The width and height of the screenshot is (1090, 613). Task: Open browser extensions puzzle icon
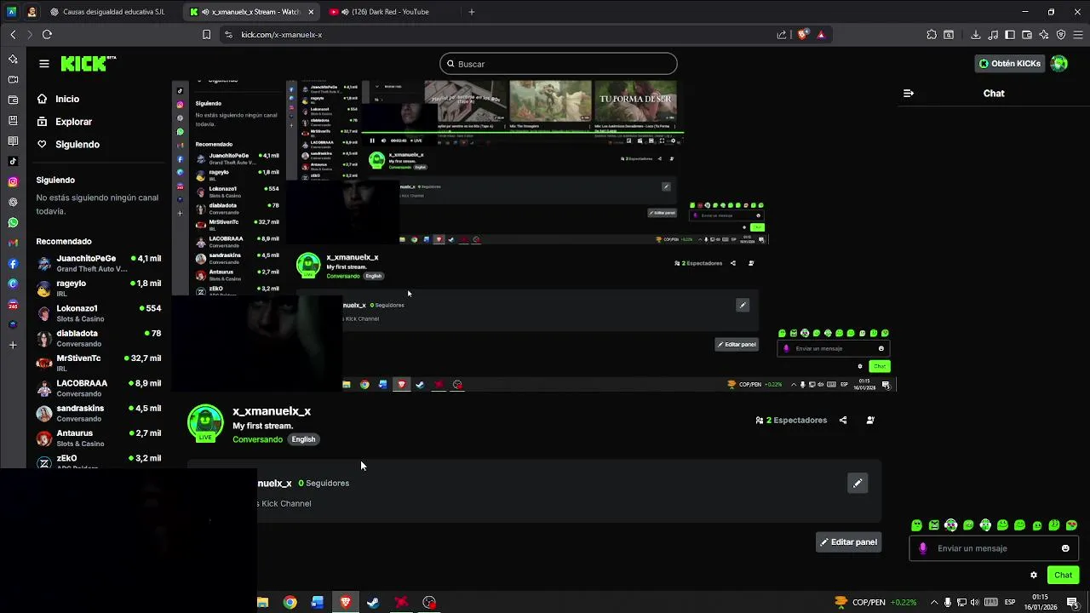pos(932,35)
